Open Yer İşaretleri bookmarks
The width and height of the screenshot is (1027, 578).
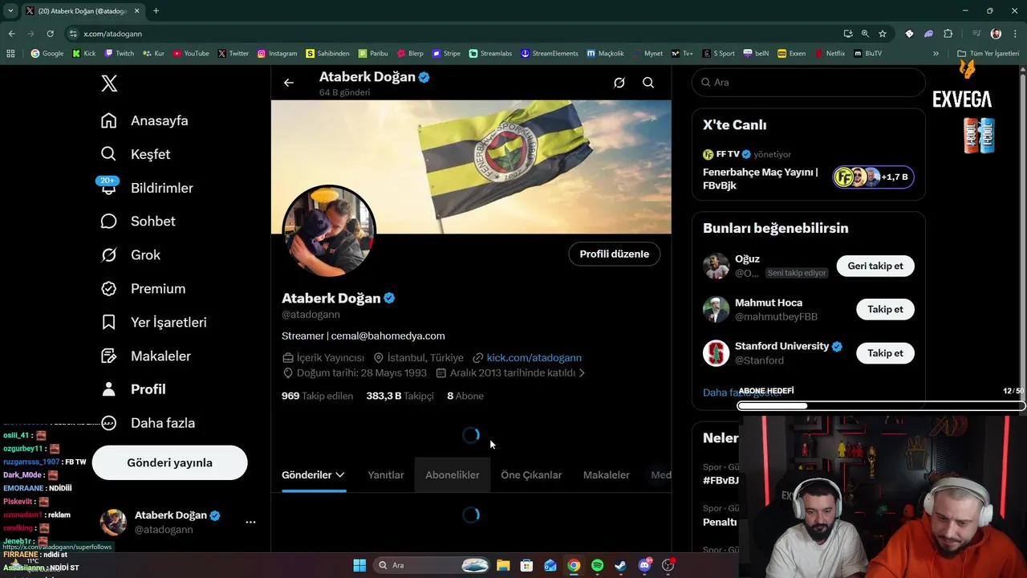pos(154,322)
